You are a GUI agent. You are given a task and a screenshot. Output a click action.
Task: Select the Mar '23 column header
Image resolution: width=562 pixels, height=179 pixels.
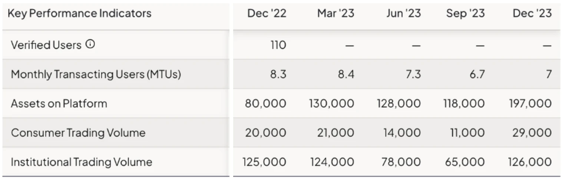(x=335, y=14)
